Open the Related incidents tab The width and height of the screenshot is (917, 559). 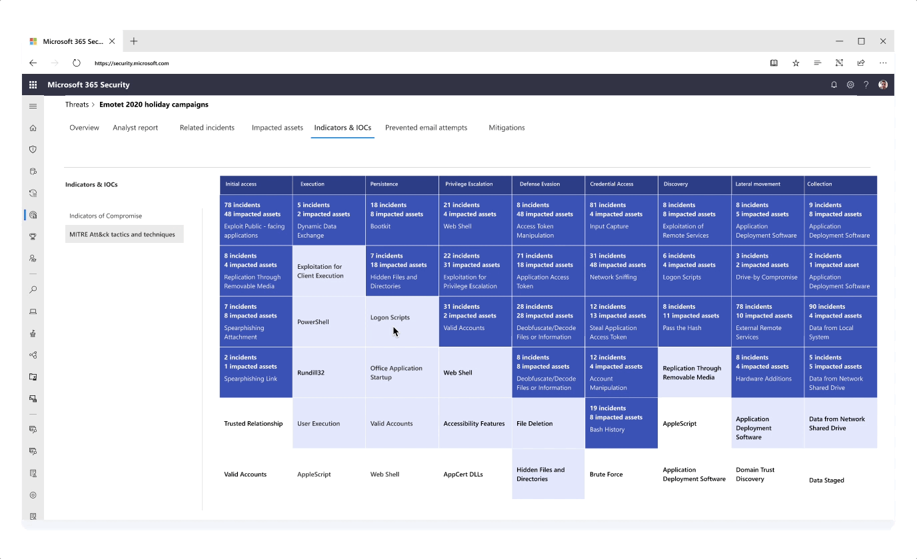click(x=207, y=128)
